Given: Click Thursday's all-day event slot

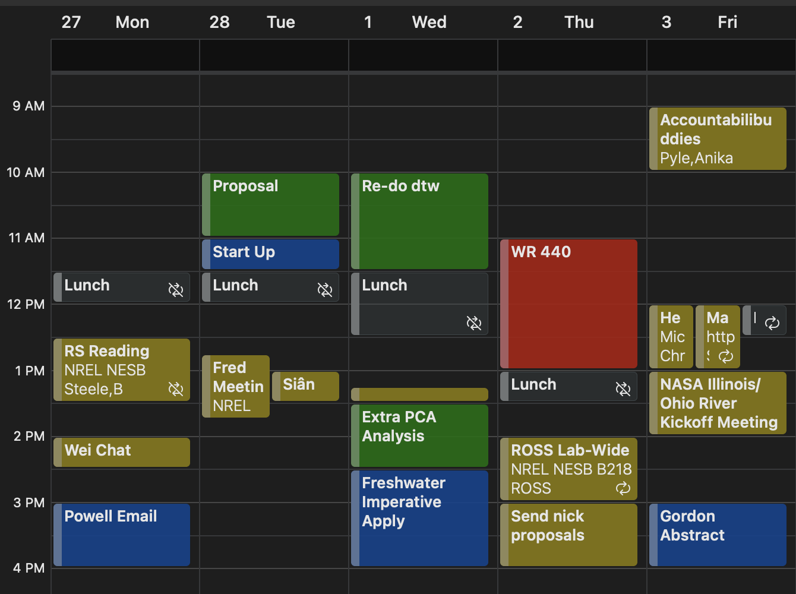Looking at the screenshot, I should tap(572, 55).
